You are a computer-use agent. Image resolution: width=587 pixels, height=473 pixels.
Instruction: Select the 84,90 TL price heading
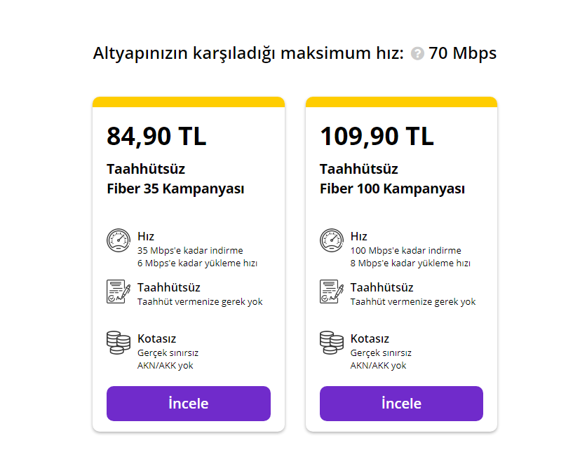click(x=156, y=136)
